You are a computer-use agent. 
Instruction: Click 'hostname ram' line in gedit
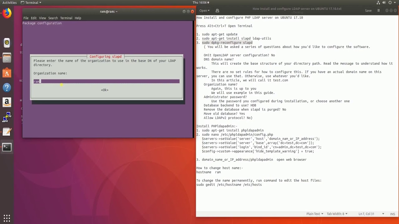[x=209, y=172]
